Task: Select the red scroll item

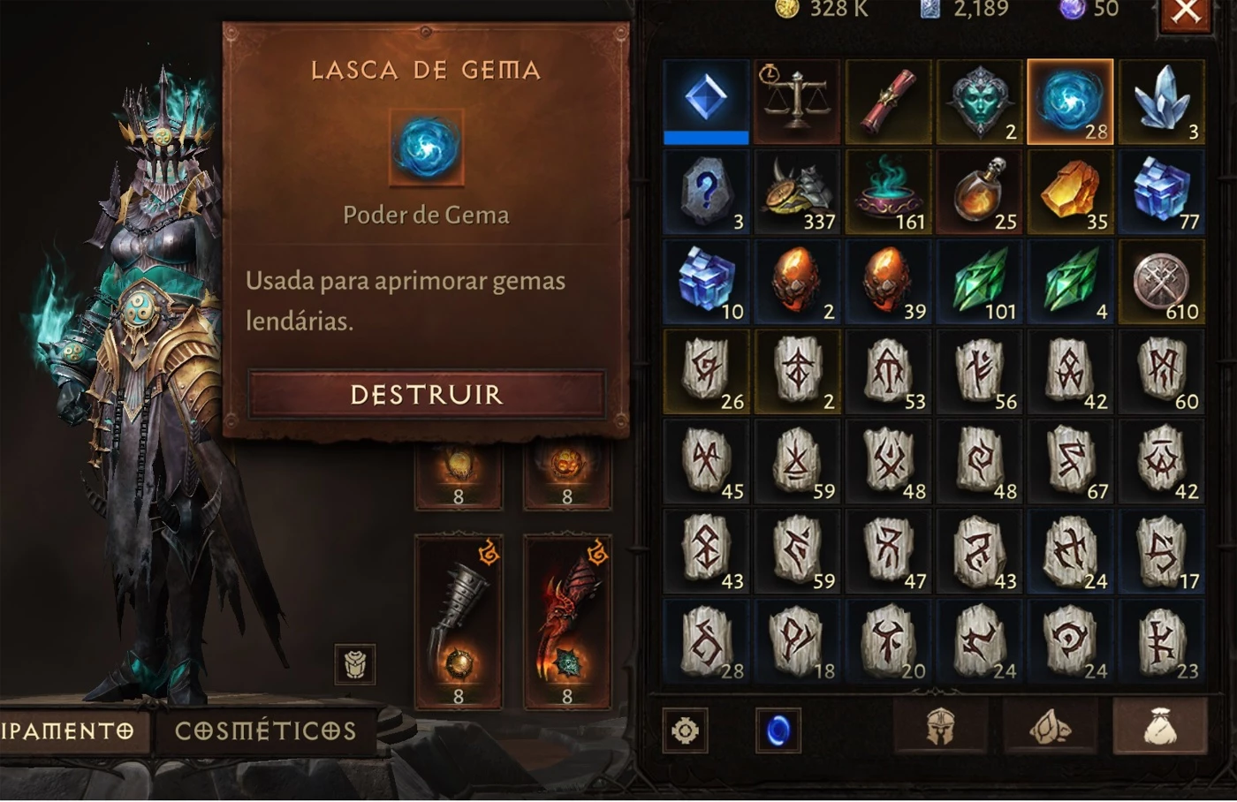Action: 889,102
